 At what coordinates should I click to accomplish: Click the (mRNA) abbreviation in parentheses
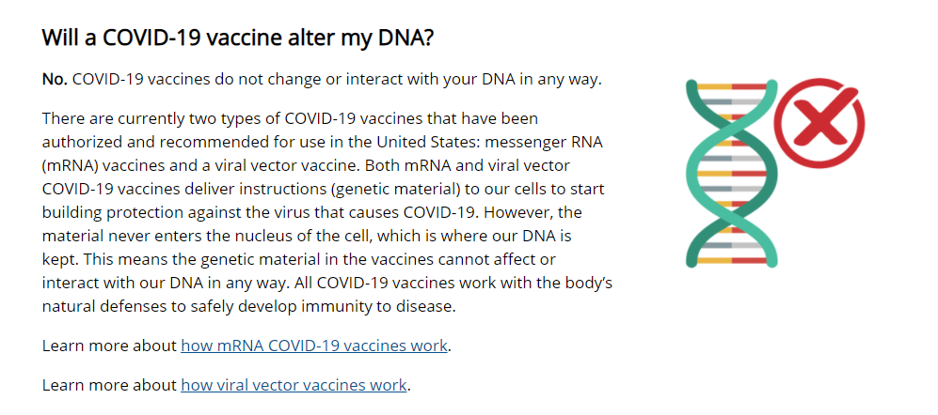pyautogui.click(x=71, y=165)
